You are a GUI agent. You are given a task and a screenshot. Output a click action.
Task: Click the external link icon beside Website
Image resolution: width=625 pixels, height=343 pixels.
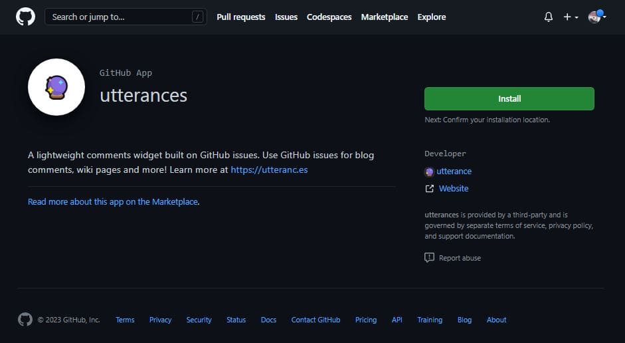coord(429,189)
